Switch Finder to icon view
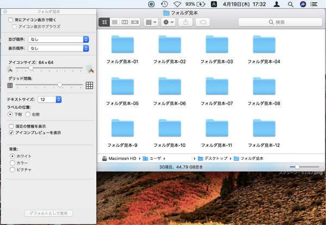Image resolution: width=326 pixels, height=225 pixels. 104,22
